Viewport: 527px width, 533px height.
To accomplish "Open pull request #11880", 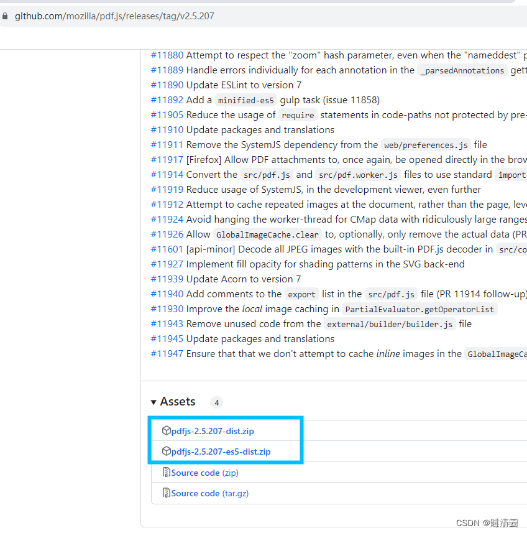I will [x=167, y=55].
